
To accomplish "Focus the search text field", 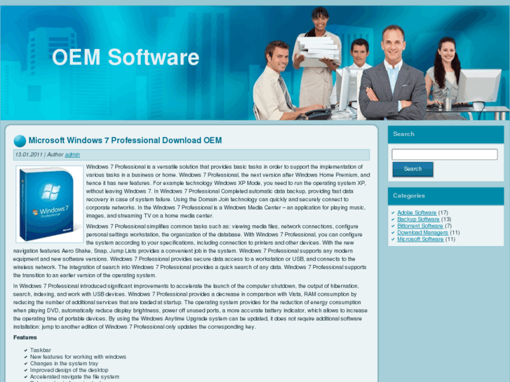I will [x=445, y=154].
